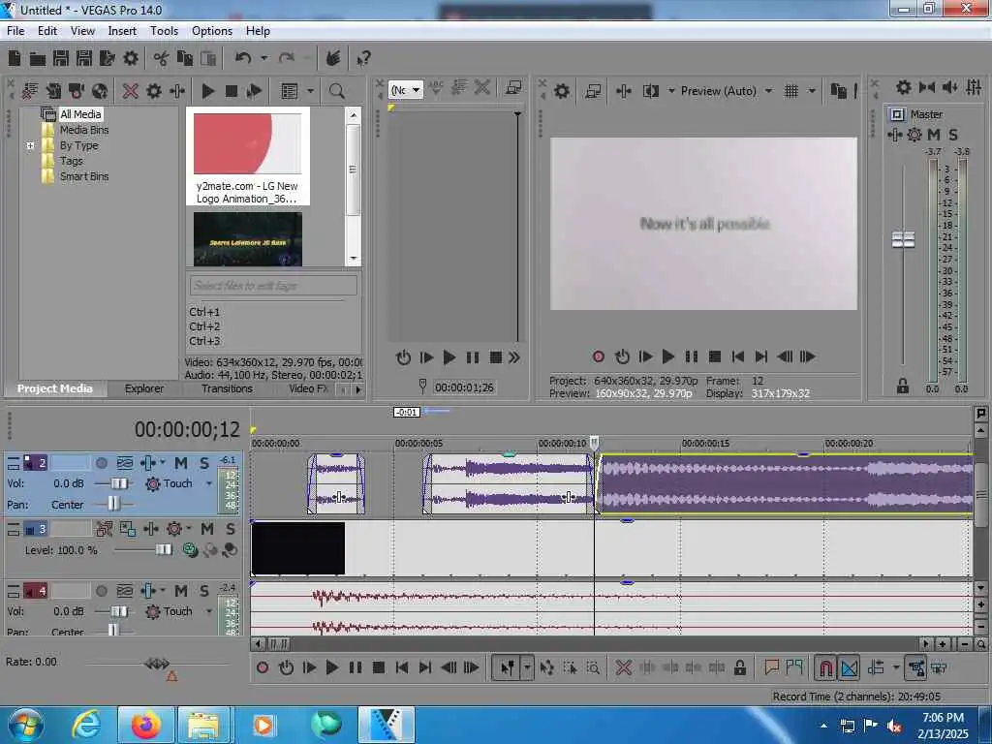Click the Copy icon in main toolbar
The image size is (992, 744).
click(x=185, y=59)
